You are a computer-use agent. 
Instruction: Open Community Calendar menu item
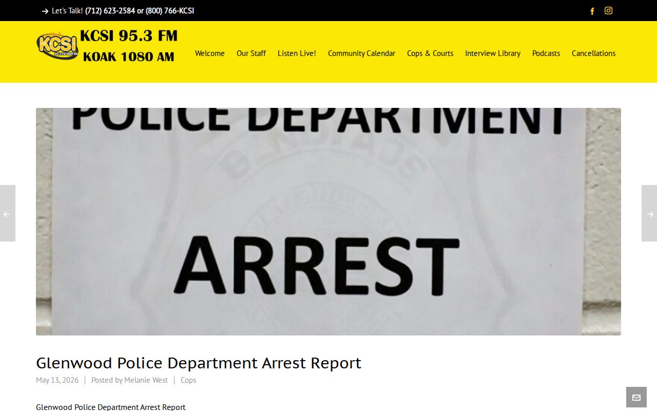tap(361, 53)
